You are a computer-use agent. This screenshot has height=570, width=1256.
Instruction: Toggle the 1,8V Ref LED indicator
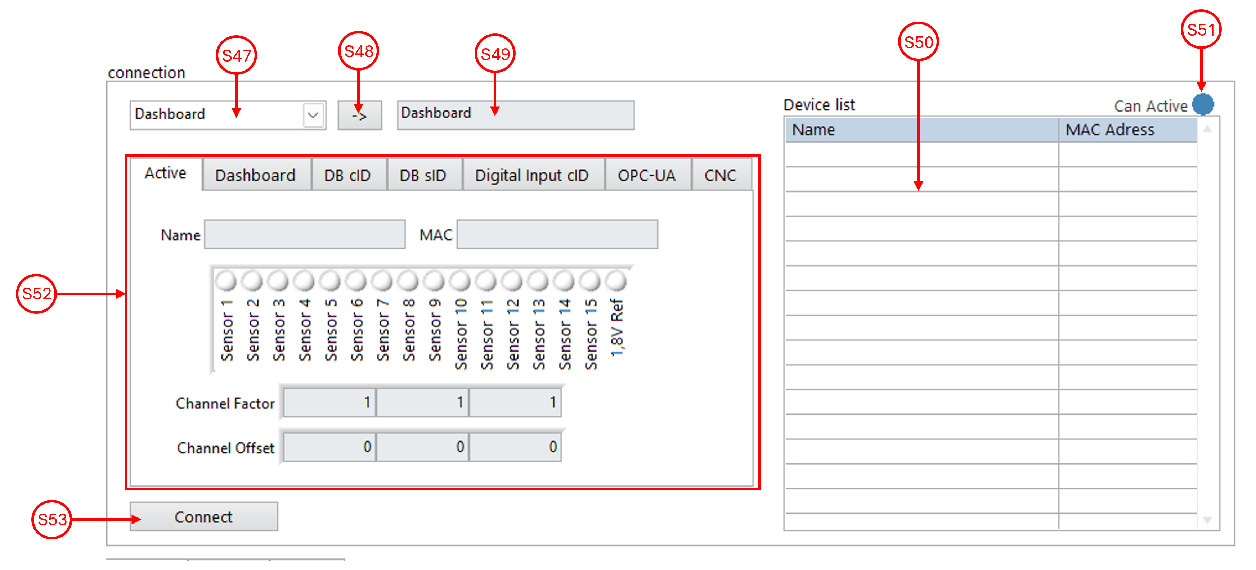(616, 281)
